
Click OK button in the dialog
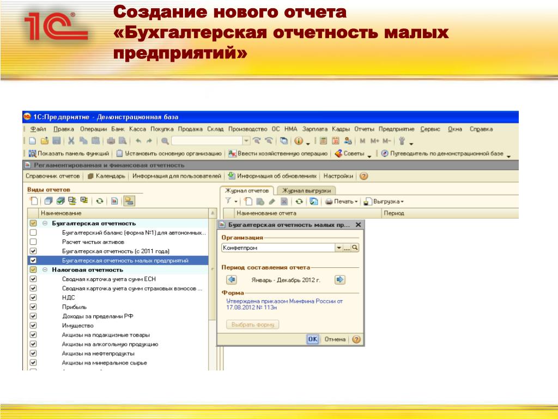click(x=312, y=339)
